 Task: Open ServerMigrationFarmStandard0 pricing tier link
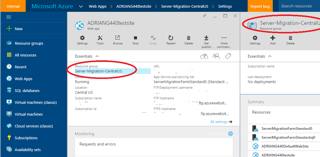point(191,82)
